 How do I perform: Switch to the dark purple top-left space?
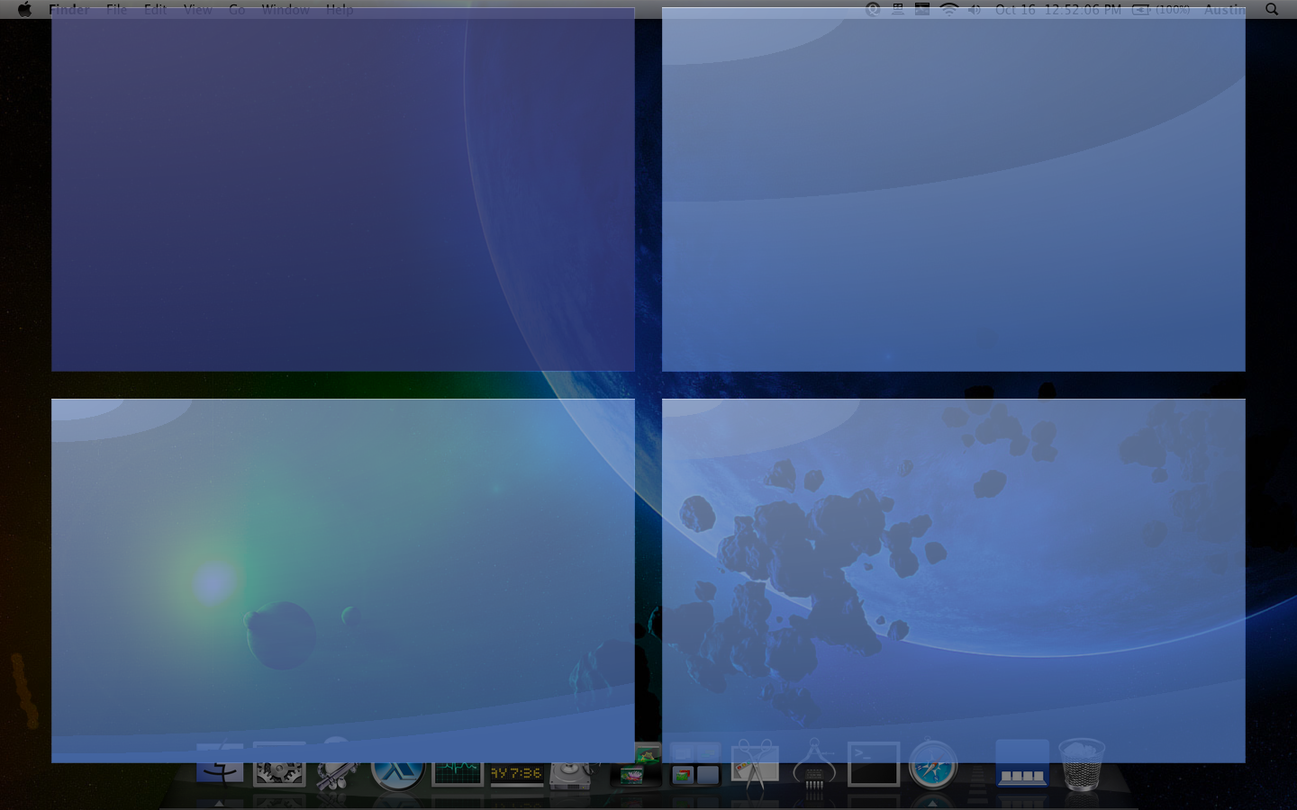coord(343,190)
